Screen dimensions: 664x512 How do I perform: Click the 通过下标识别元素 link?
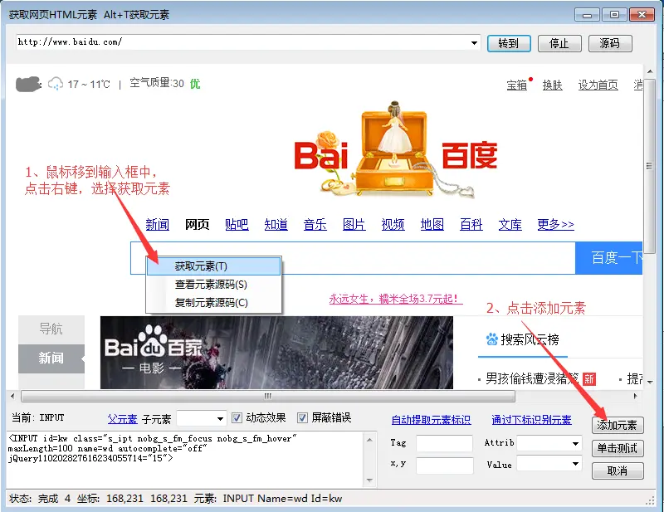tap(531, 420)
